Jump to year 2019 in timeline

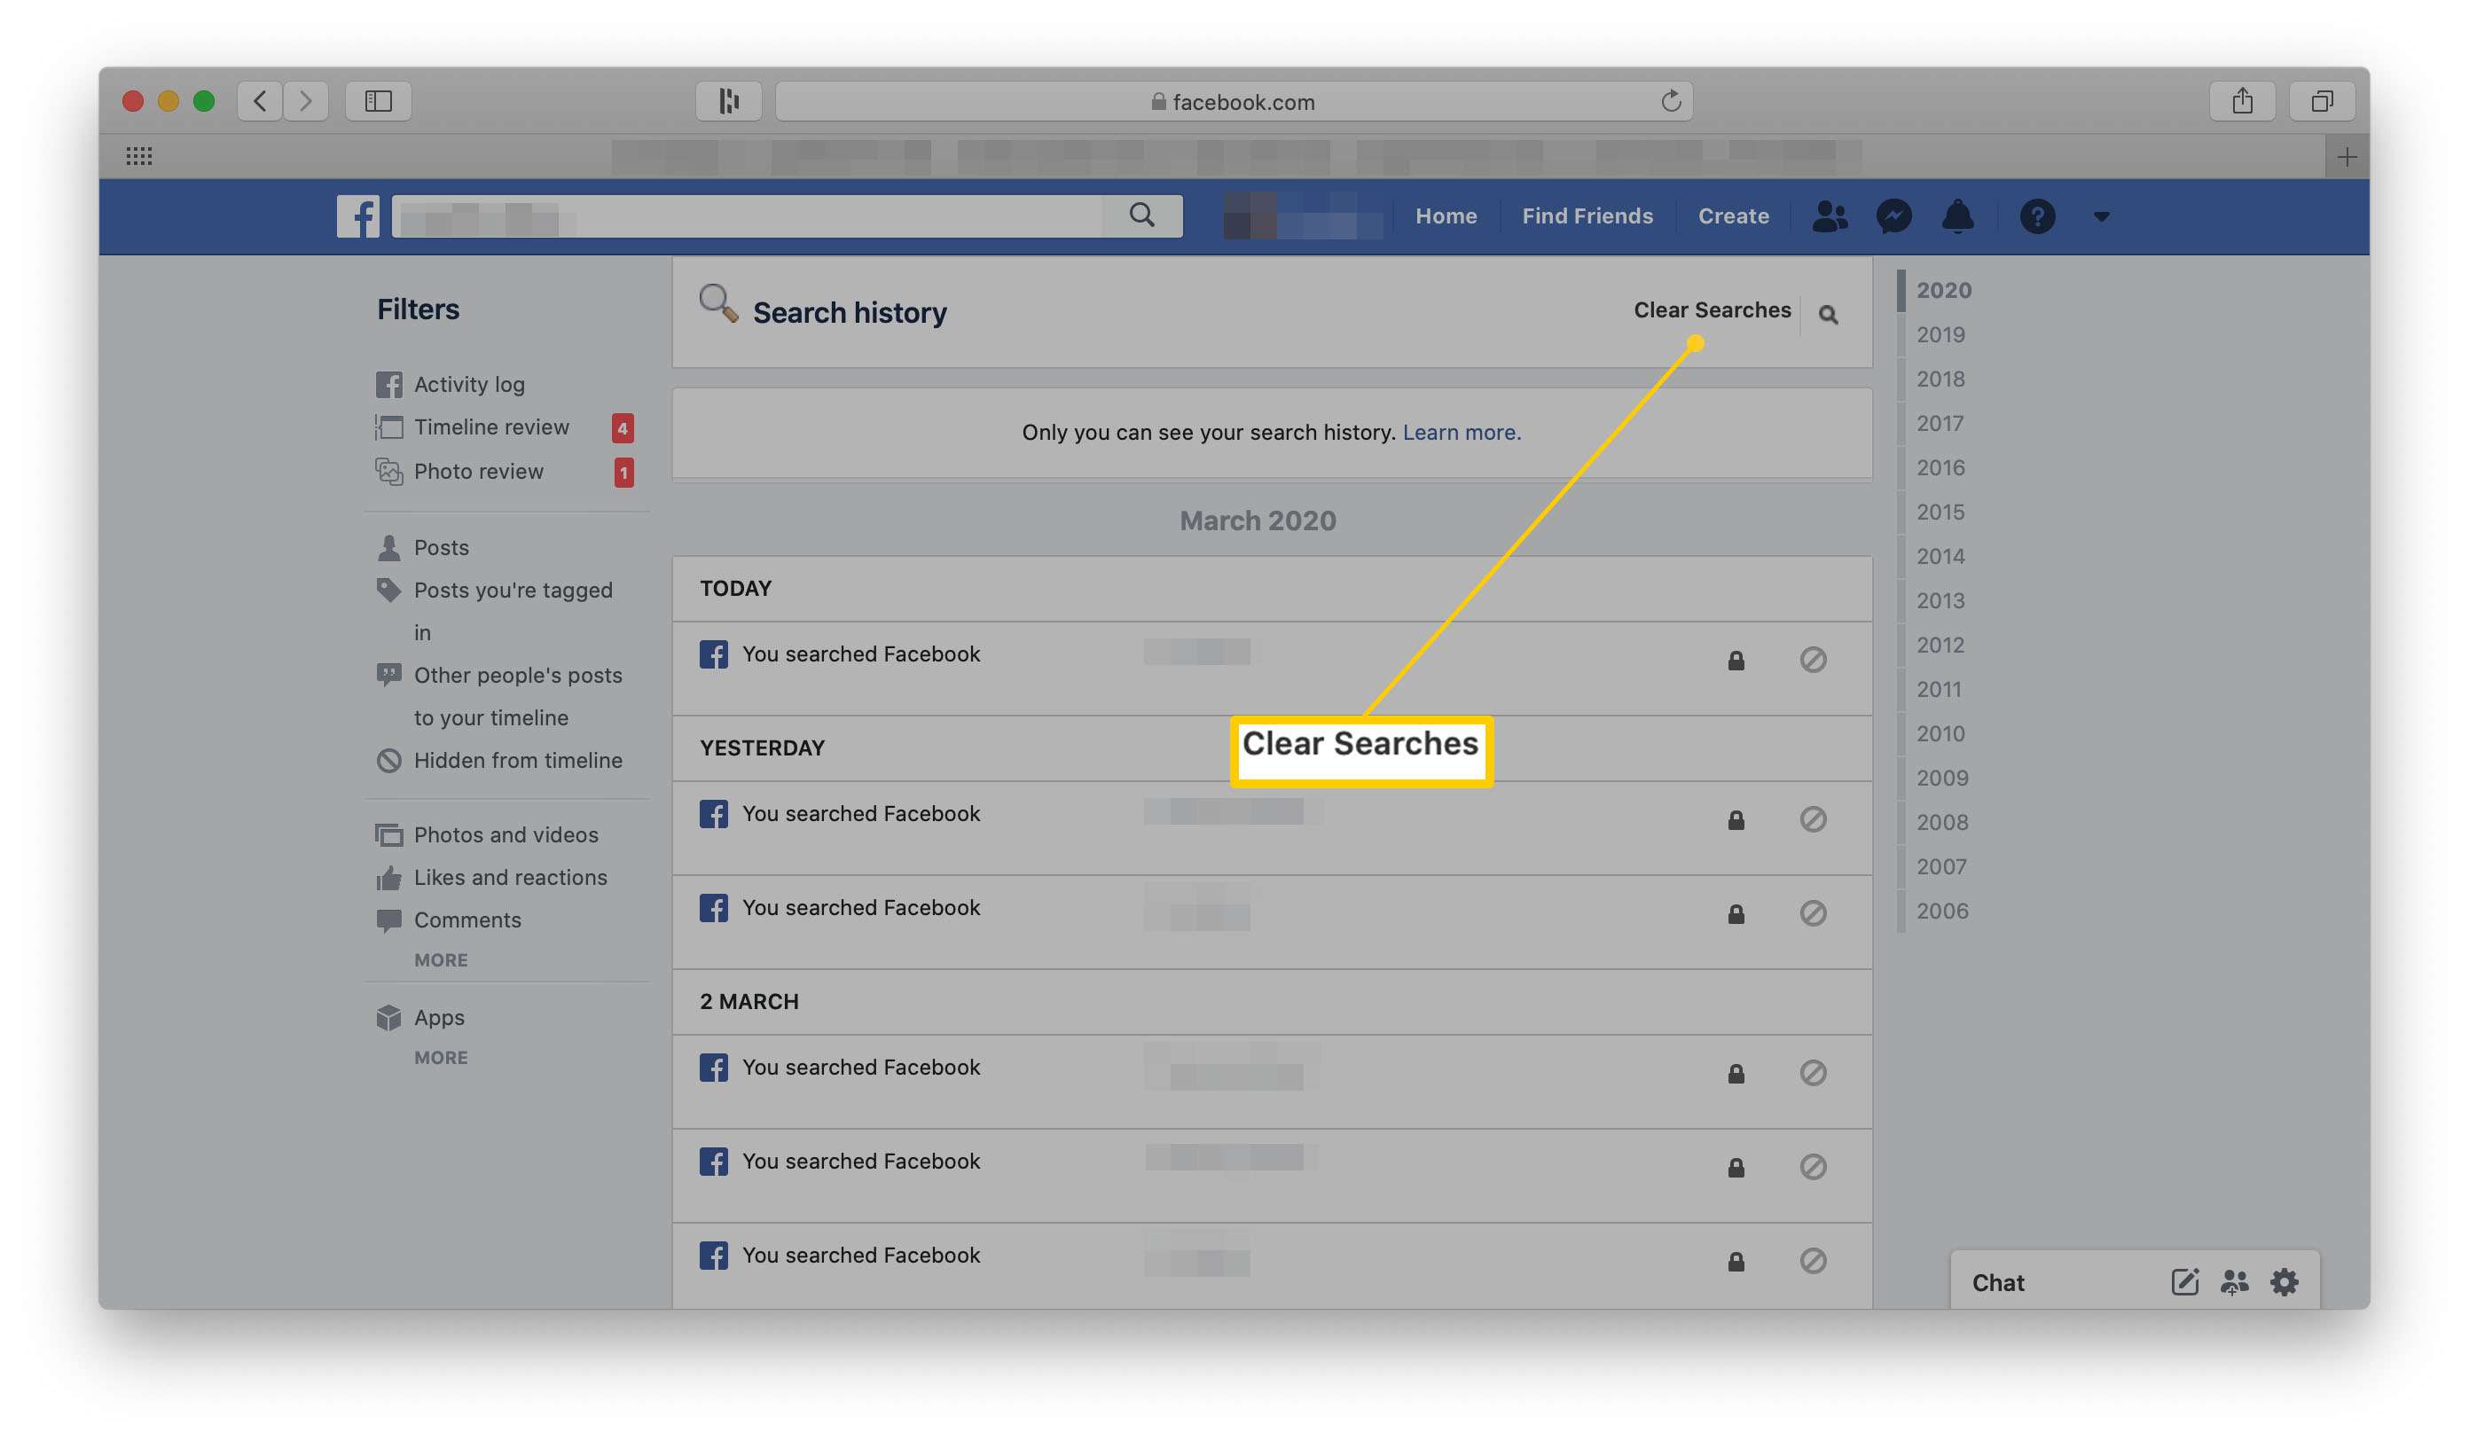click(x=1940, y=335)
